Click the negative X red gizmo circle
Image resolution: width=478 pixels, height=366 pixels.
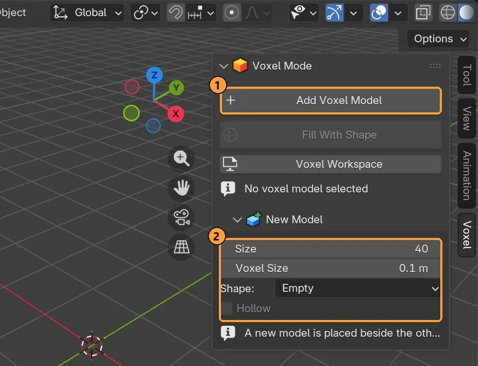coord(132,87)
